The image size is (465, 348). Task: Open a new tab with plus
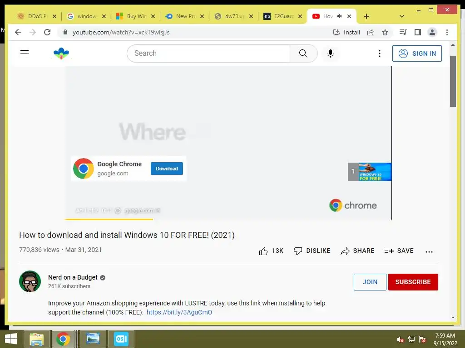pos(366,16)
